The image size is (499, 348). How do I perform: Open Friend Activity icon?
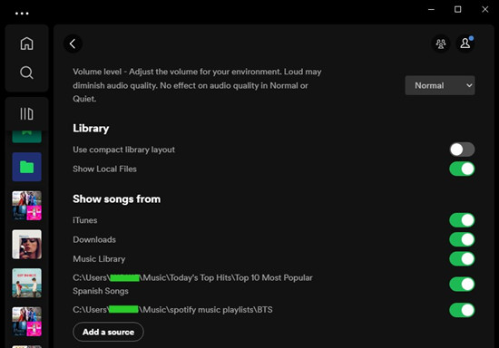[441, 43]
